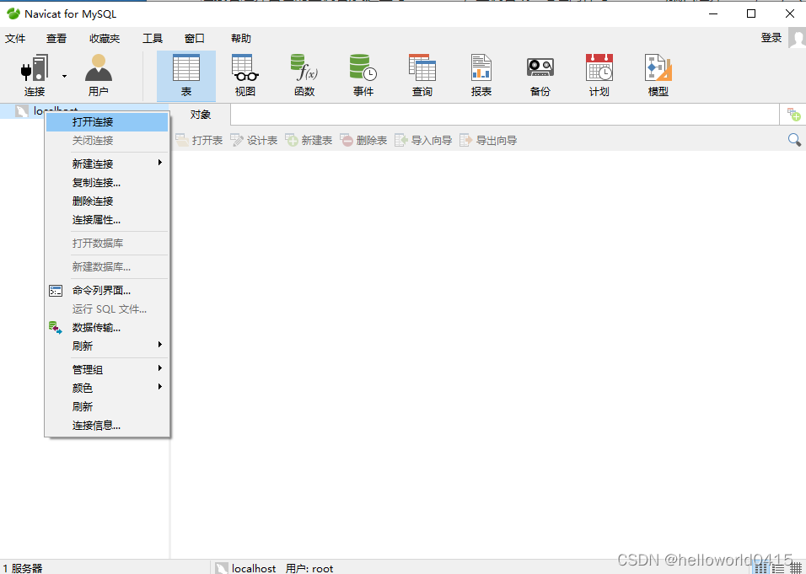Open the 备份 backup toolbar icon

[x=540, y=76]
